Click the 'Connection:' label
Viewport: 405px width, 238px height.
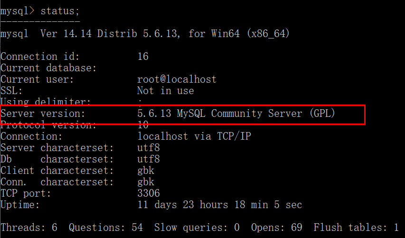point(31,136)
